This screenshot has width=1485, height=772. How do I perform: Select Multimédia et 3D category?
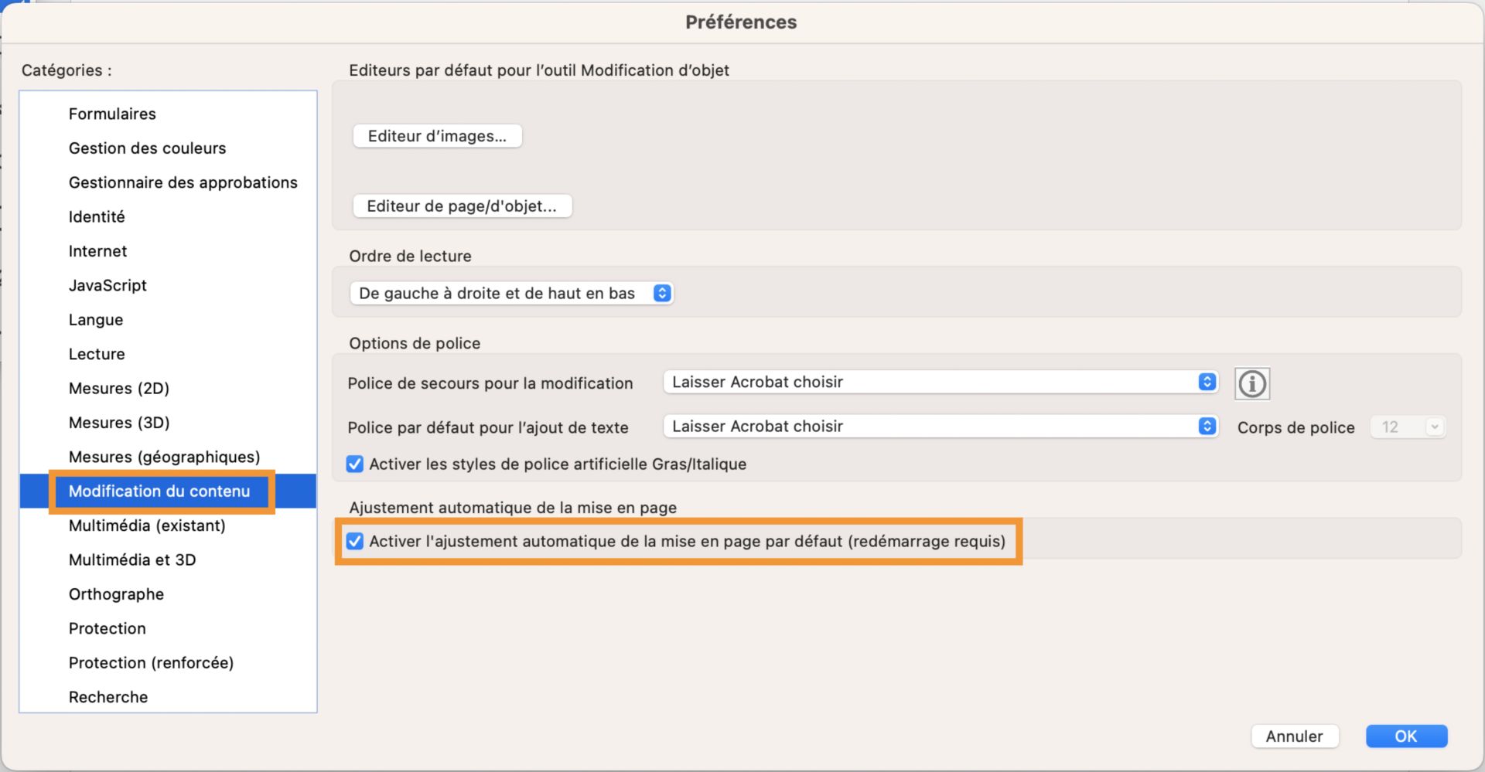tap(132, 559)
